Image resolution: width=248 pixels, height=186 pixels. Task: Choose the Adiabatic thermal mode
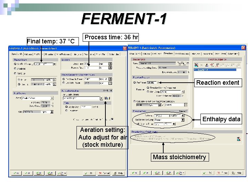click(15, 69)
